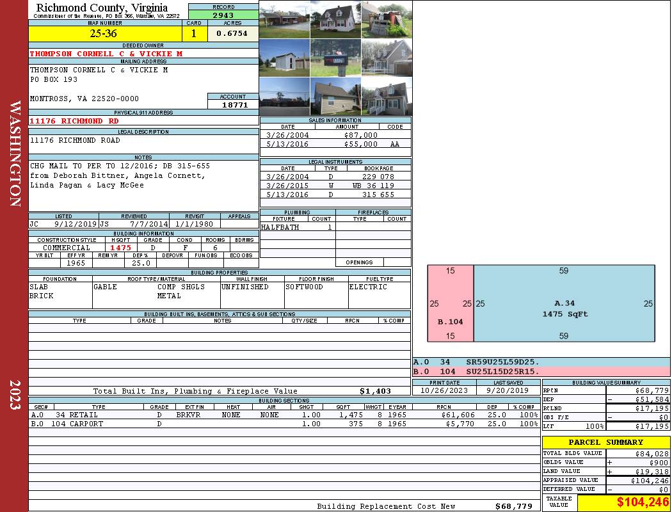Viewport: 672px width, 512px height.
Task: Click the pink B.104 carport sketch area
Action: click(x=451, y=304)
